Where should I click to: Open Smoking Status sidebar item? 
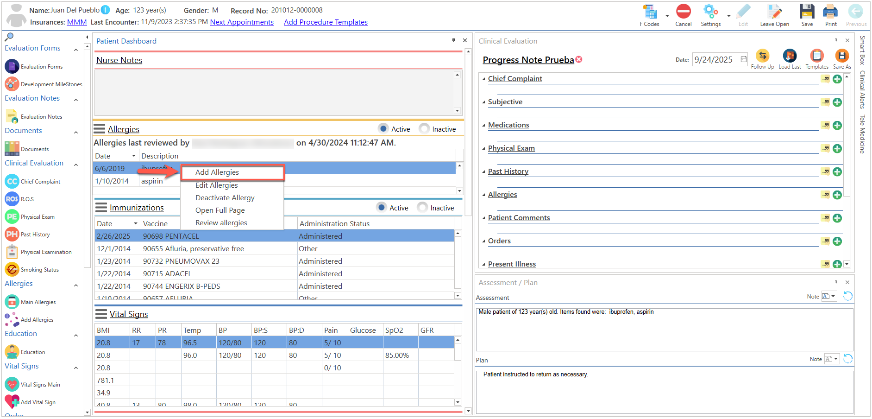(x=32, y=269)
